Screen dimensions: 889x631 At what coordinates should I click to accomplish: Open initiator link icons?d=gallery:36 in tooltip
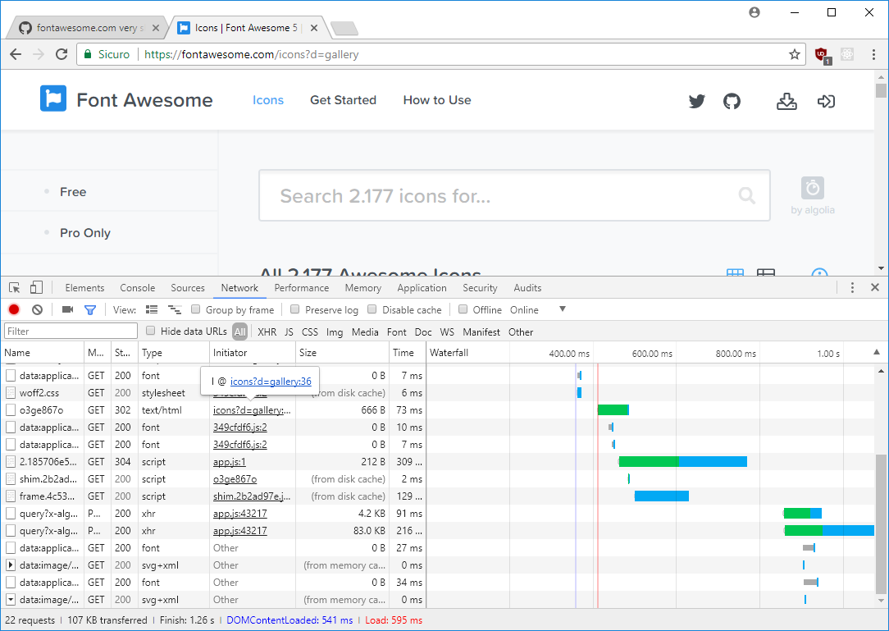(x=271, y=382)
